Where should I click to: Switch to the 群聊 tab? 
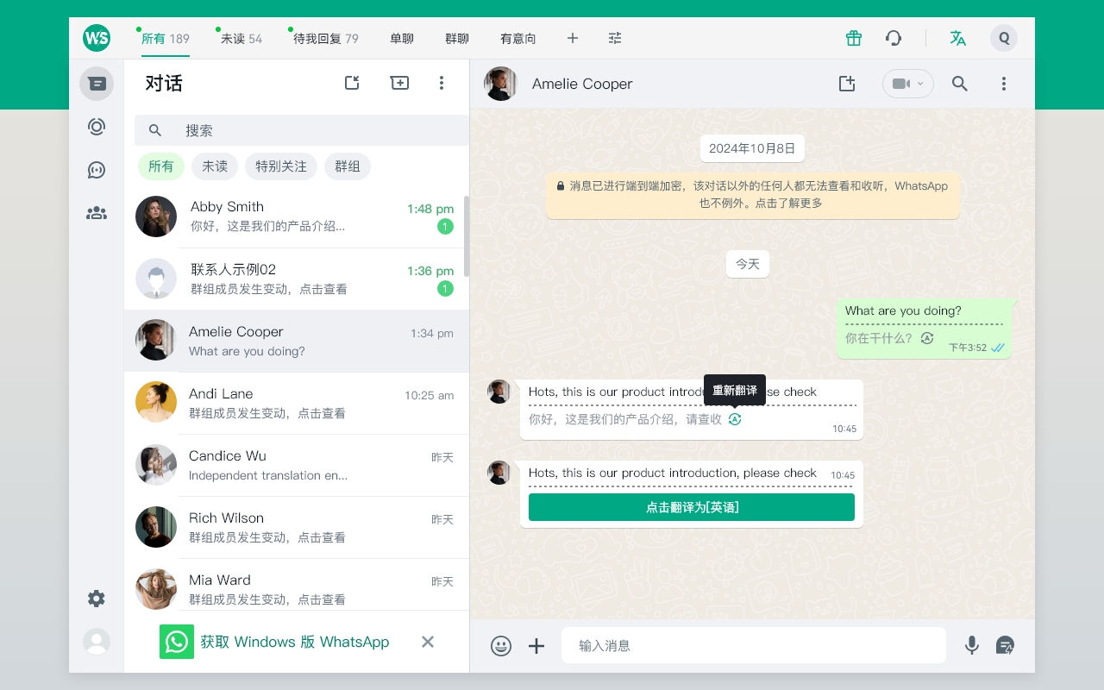pos(456,38)
